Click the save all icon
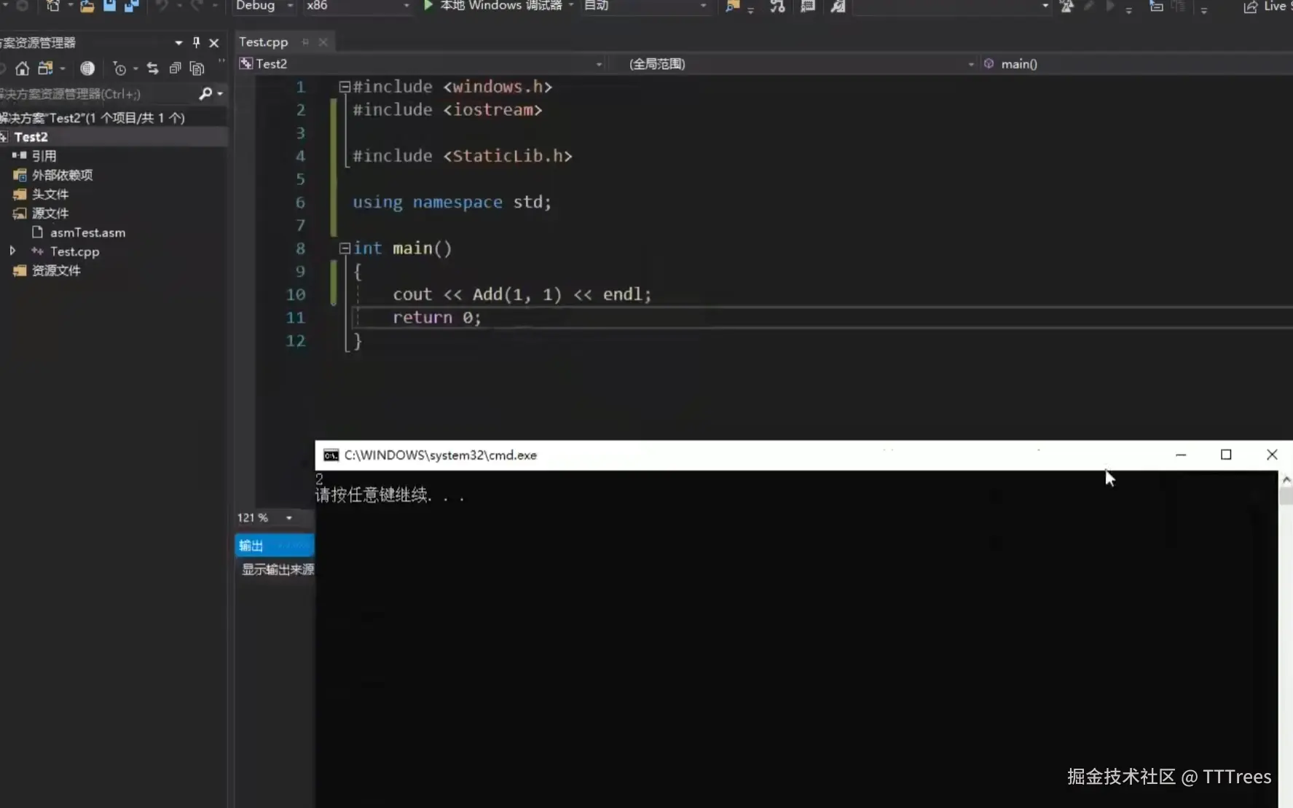This screenshot has width=1293, height=808. click(x=131, y=6)
